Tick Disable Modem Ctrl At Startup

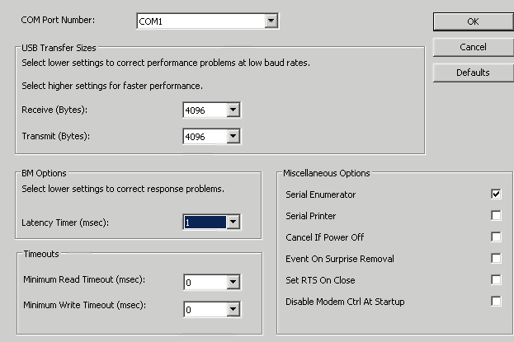496,301
